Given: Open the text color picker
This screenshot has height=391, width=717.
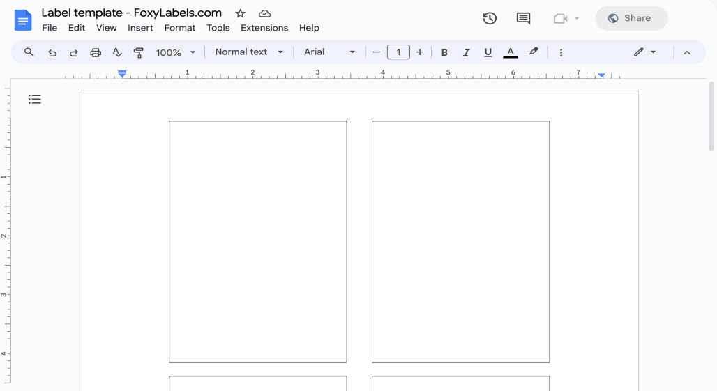Looking at the screenshot, I should (x=511, y=52).
